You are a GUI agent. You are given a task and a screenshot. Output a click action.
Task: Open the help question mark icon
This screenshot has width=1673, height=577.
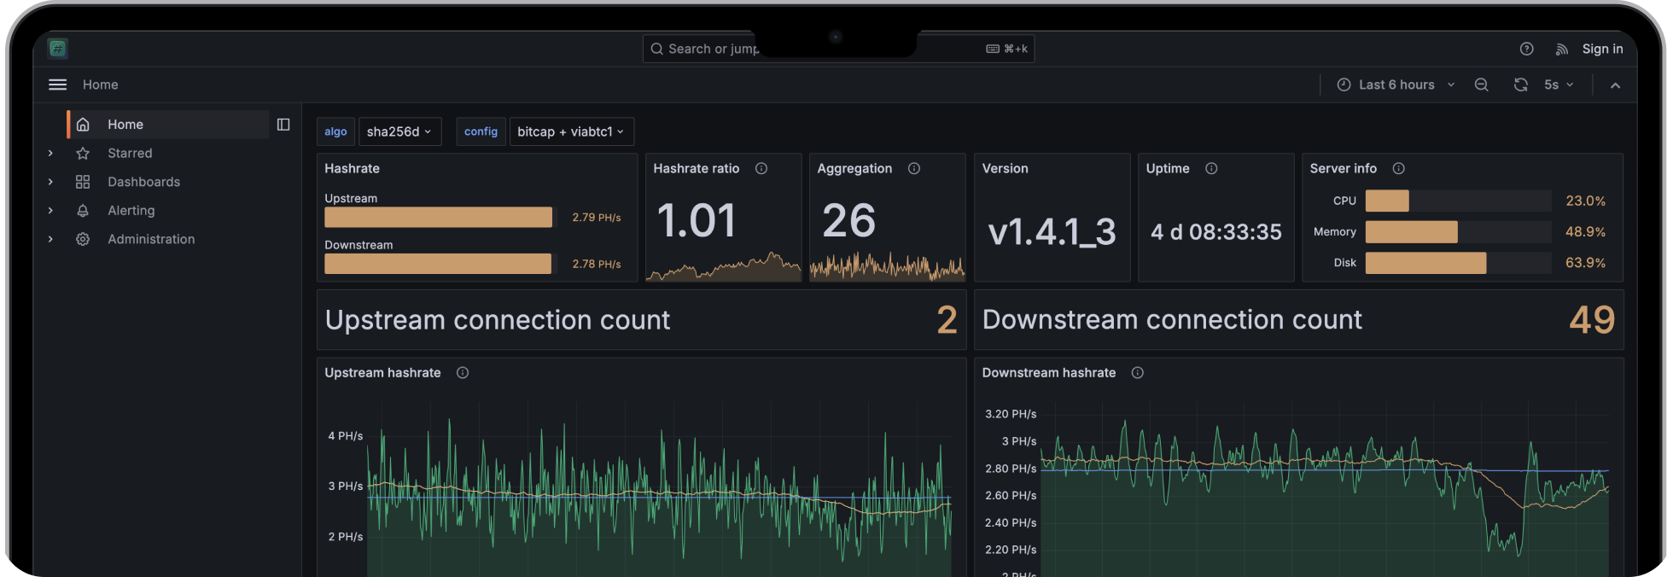click(x=1526, y=50)
